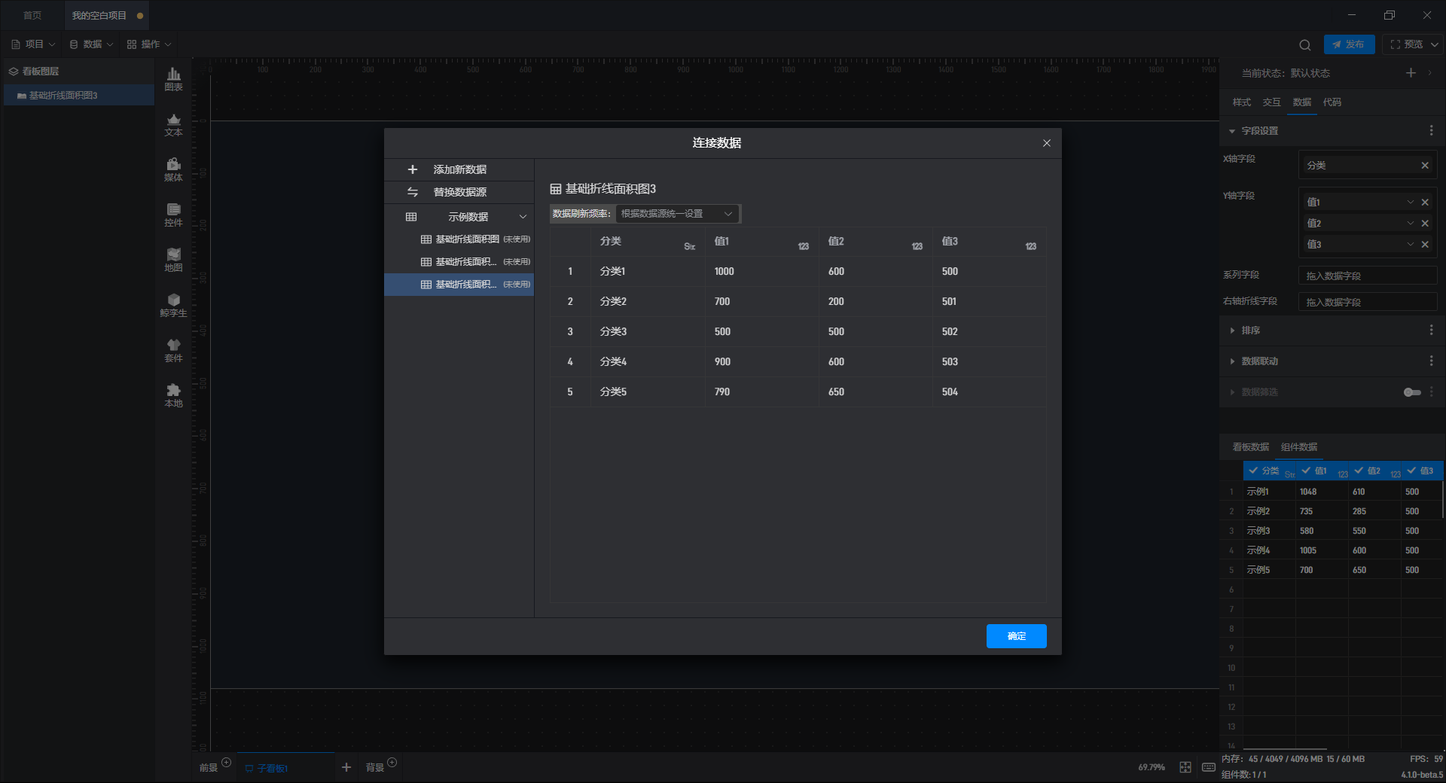
Task: Toggle the 分类 column checkbox in data grid
Action: pos(1253,471)
